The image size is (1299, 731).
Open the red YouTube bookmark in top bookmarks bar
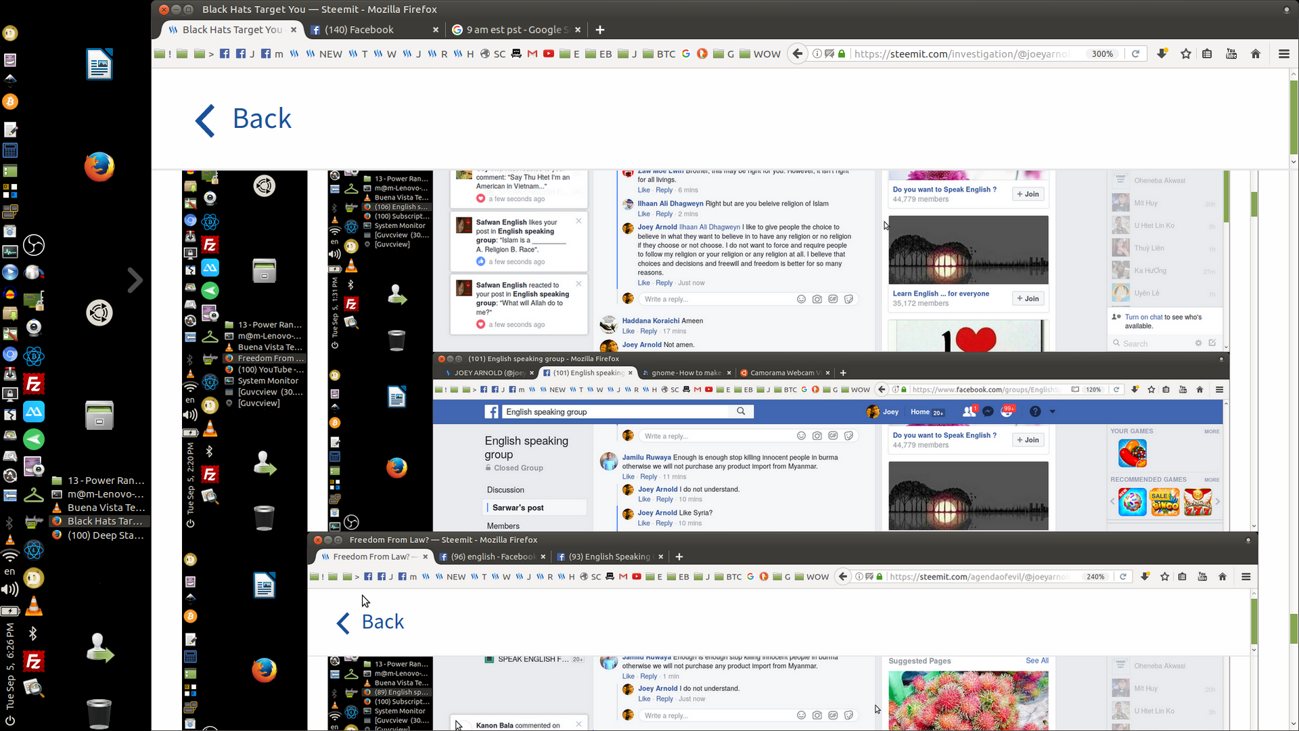pyautogui.click(x=549, y=53)
